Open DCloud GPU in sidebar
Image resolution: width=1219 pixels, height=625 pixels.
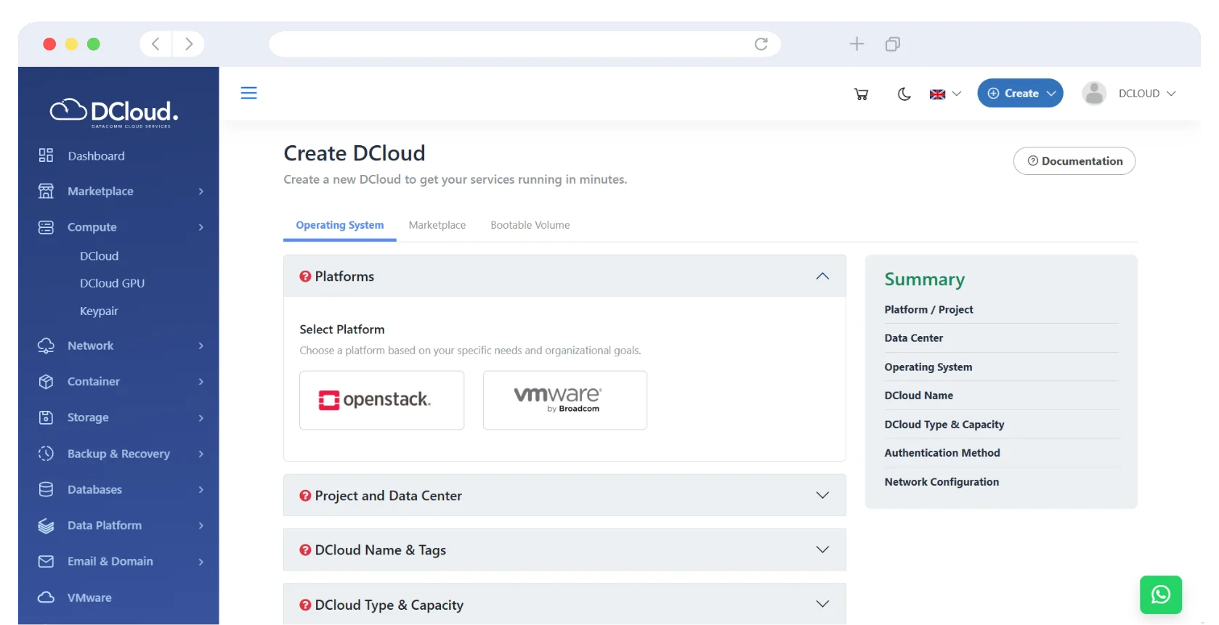click(x=112, y=283)
